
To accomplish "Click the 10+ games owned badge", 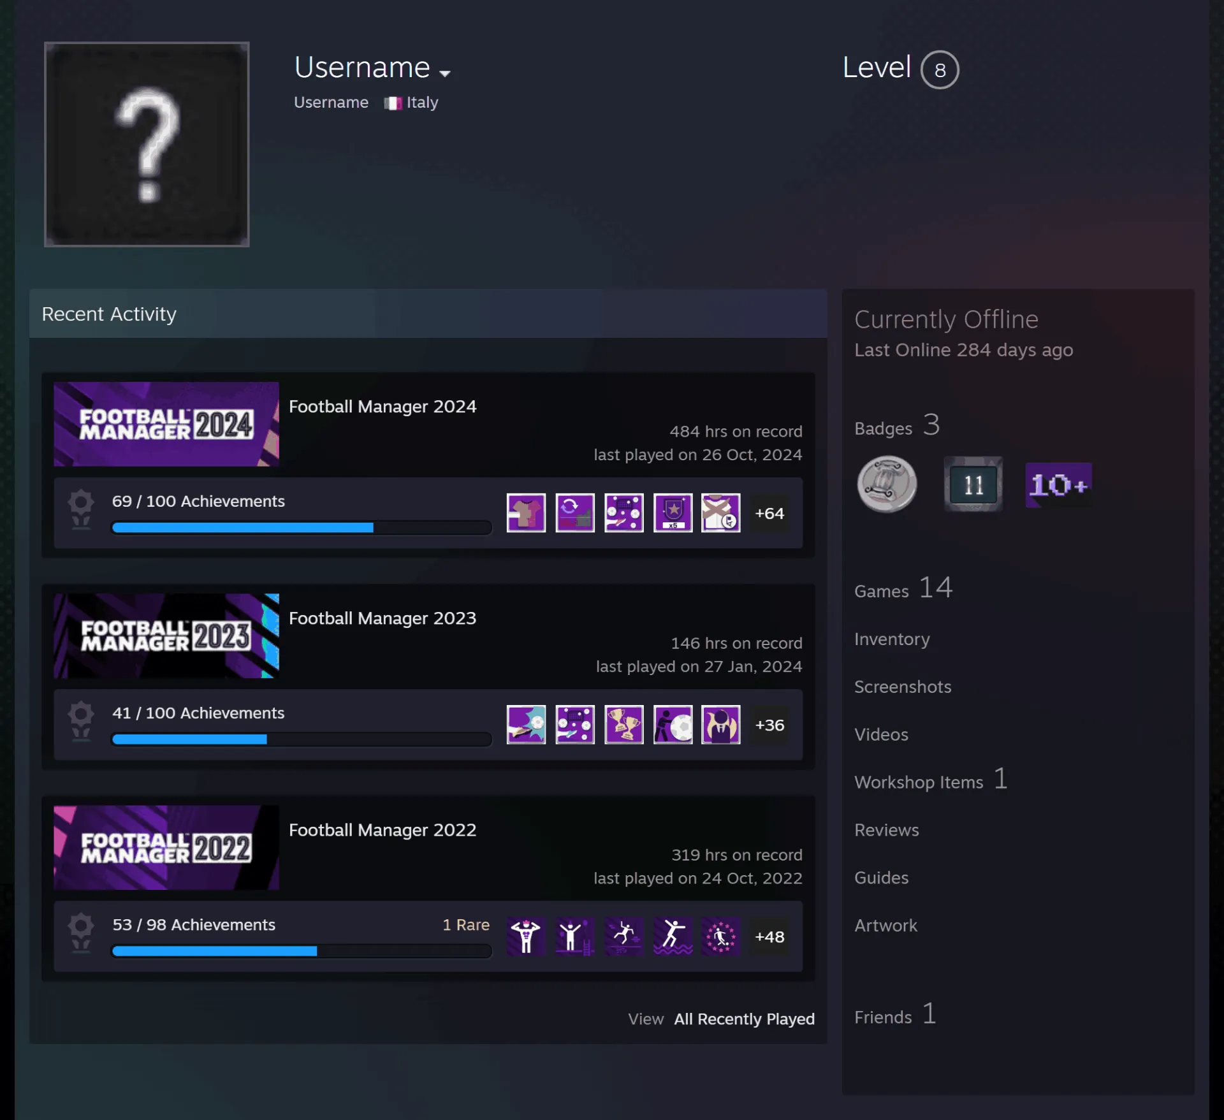I will 1058,485.
